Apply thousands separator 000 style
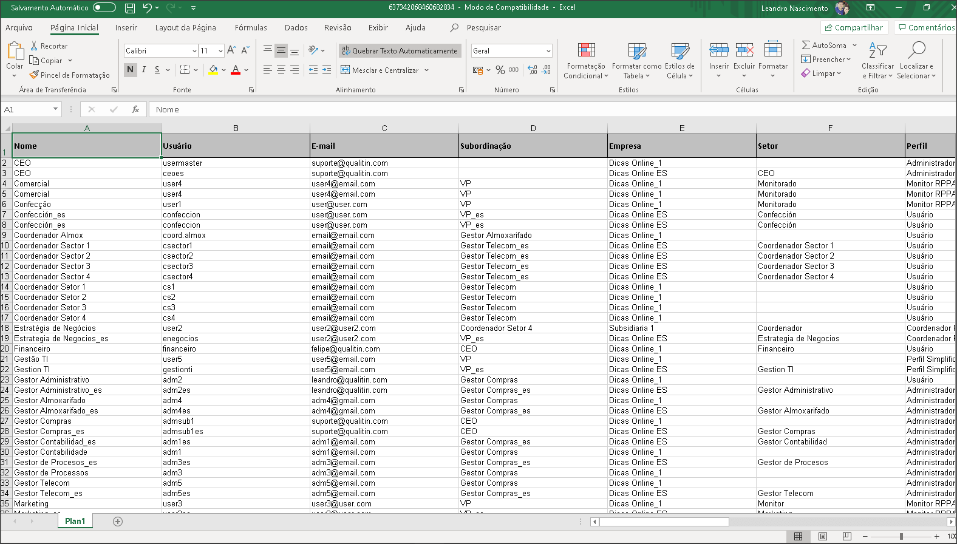The height and width of the screenshot is (544, 957). coord(514,70)
